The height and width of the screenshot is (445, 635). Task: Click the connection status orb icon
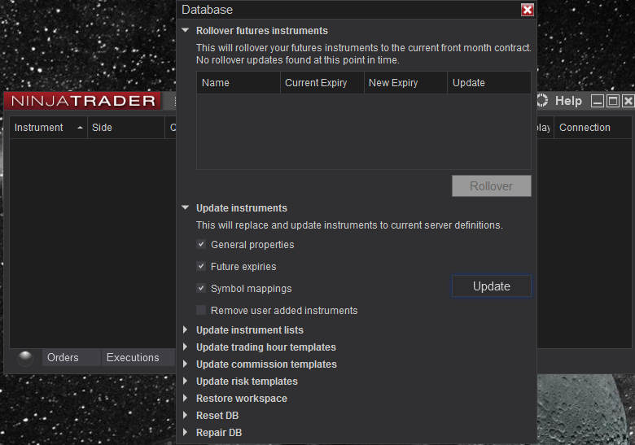(25, 358)
